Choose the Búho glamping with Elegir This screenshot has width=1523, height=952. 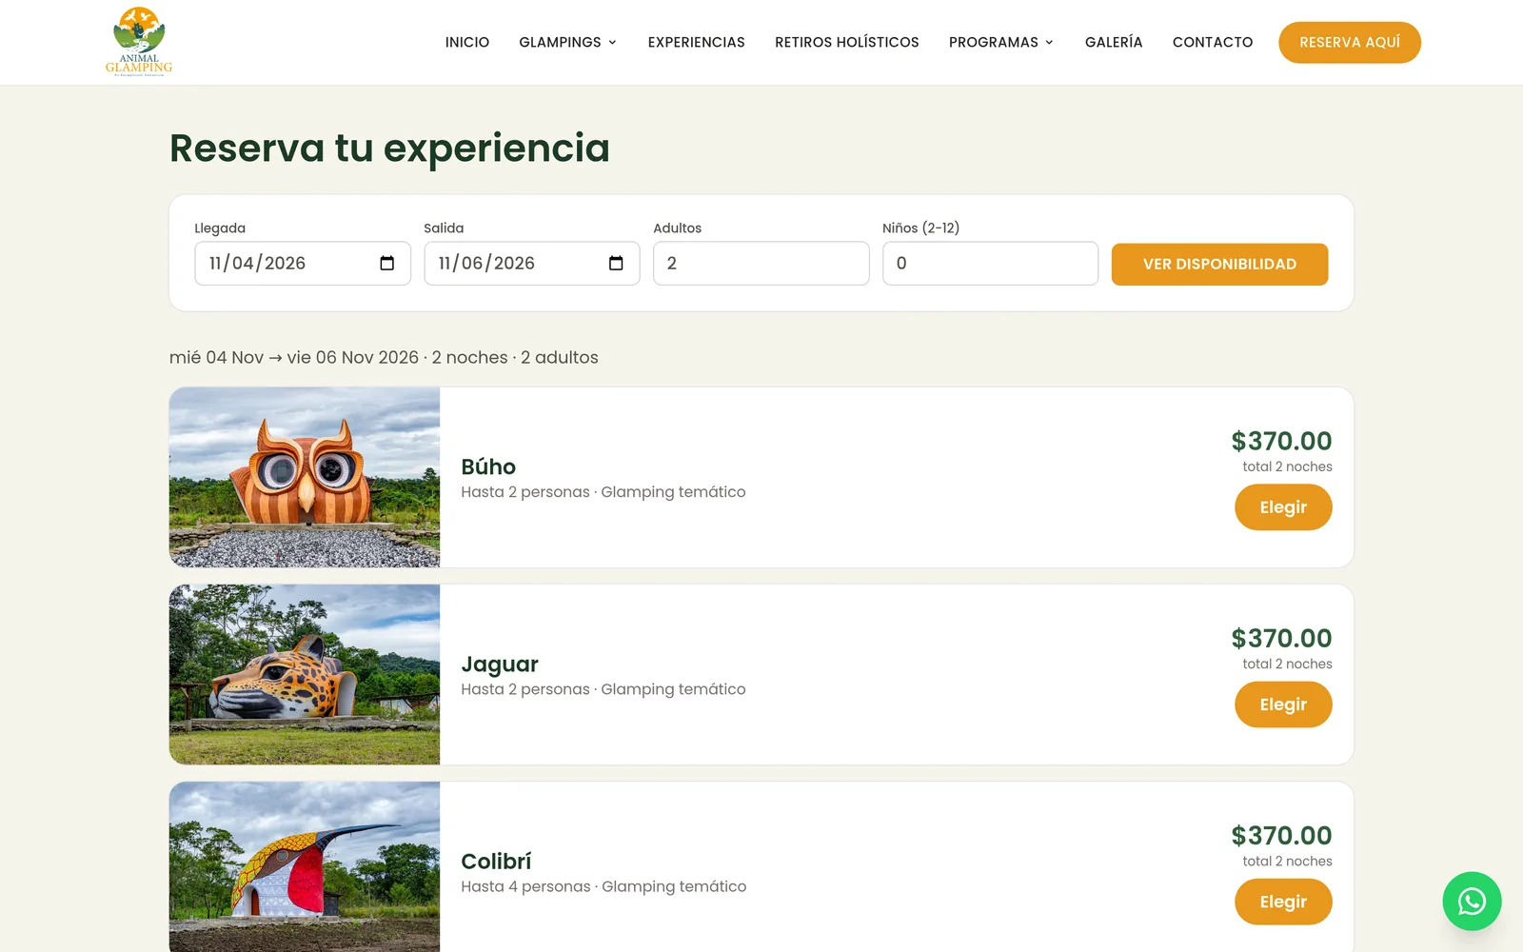(1283, 507)
